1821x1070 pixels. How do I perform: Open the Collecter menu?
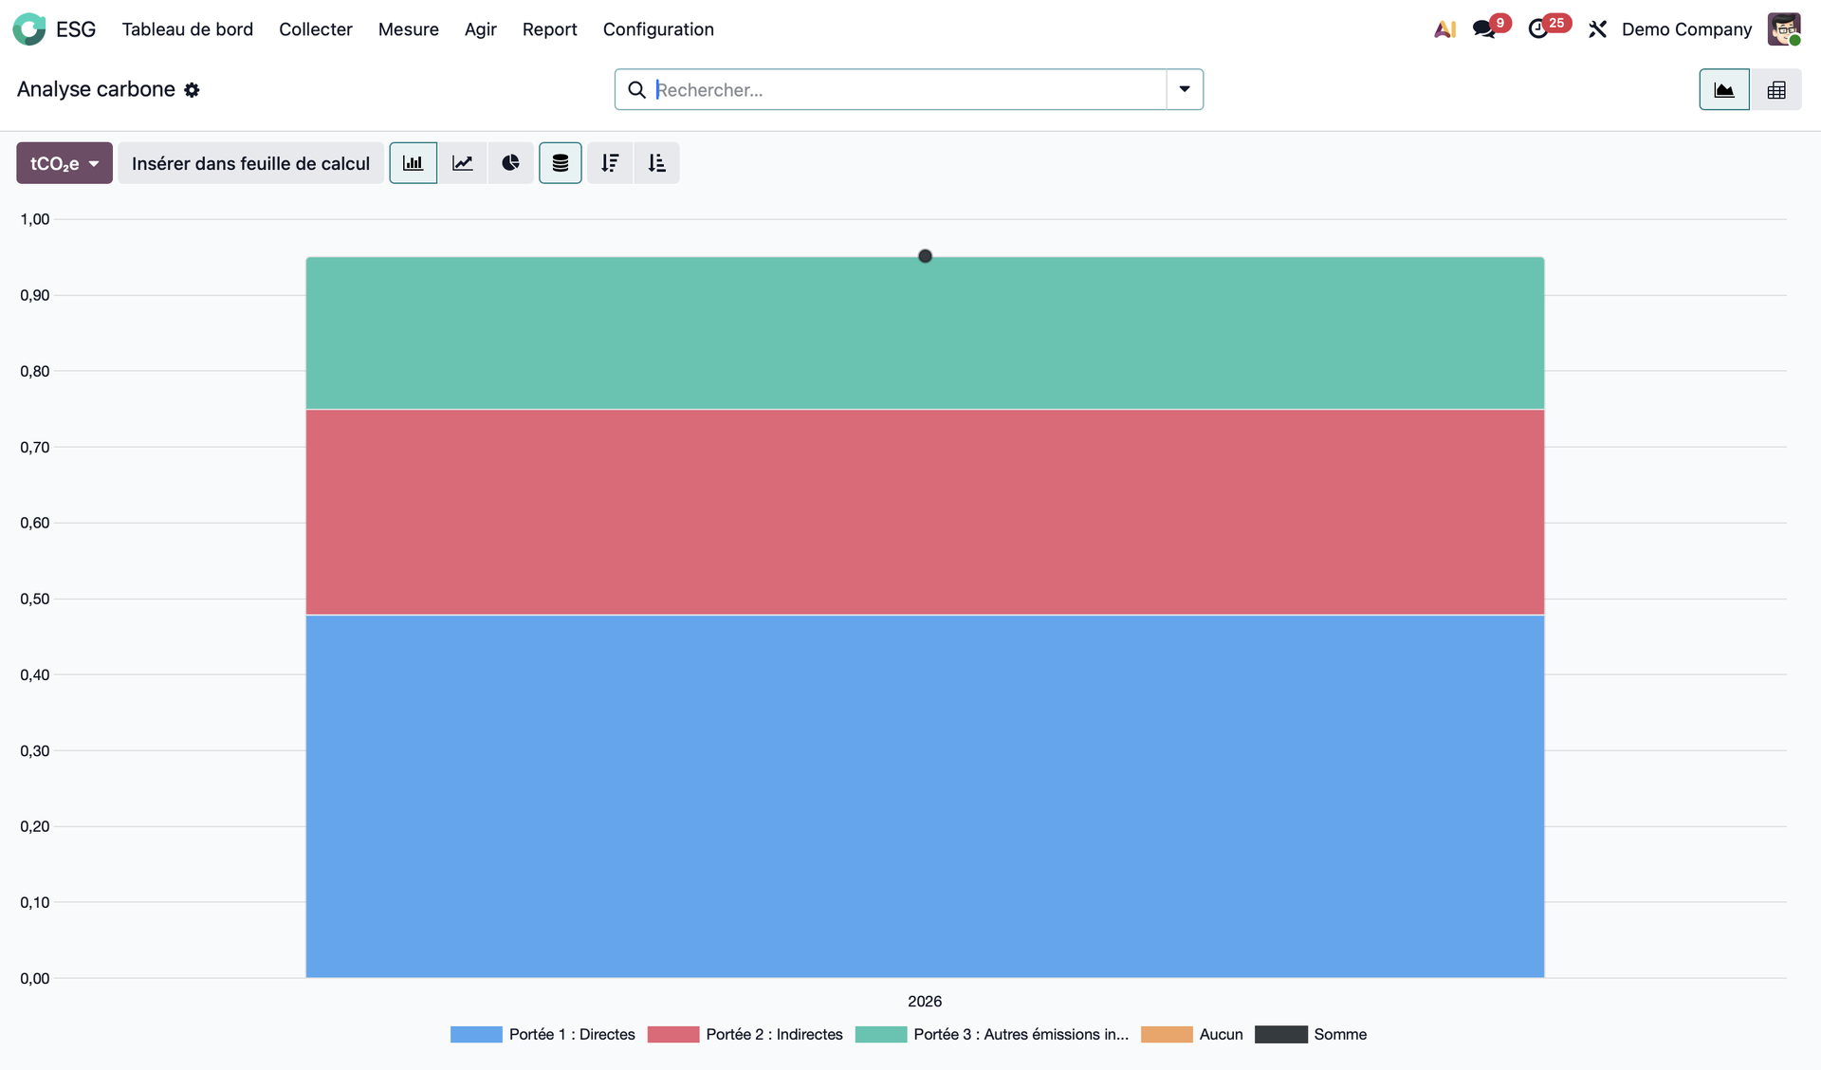315,29
